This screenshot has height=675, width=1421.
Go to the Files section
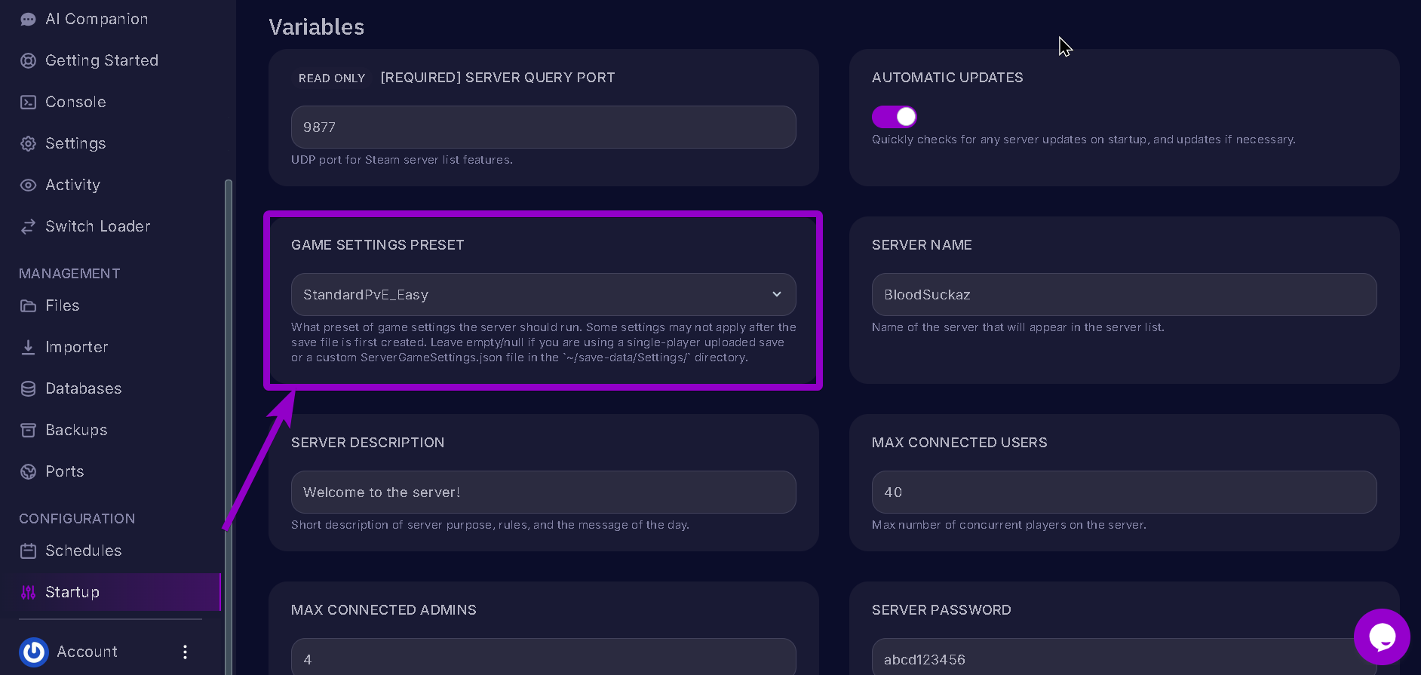pyautogui.click(x=62, y=305)
